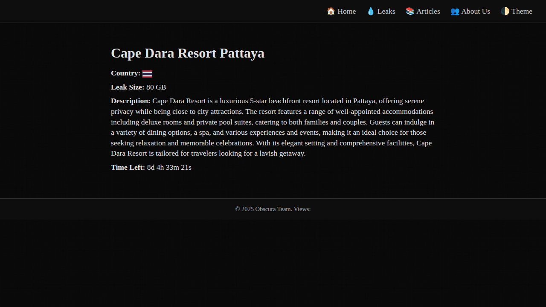
Task: Click the Time Left countdown value
Action: [169, 168]
